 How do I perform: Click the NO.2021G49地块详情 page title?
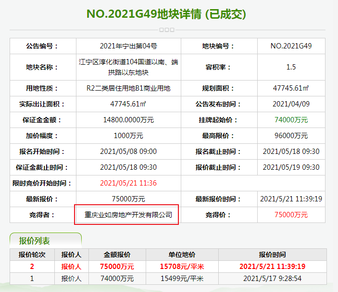(166, 14)
